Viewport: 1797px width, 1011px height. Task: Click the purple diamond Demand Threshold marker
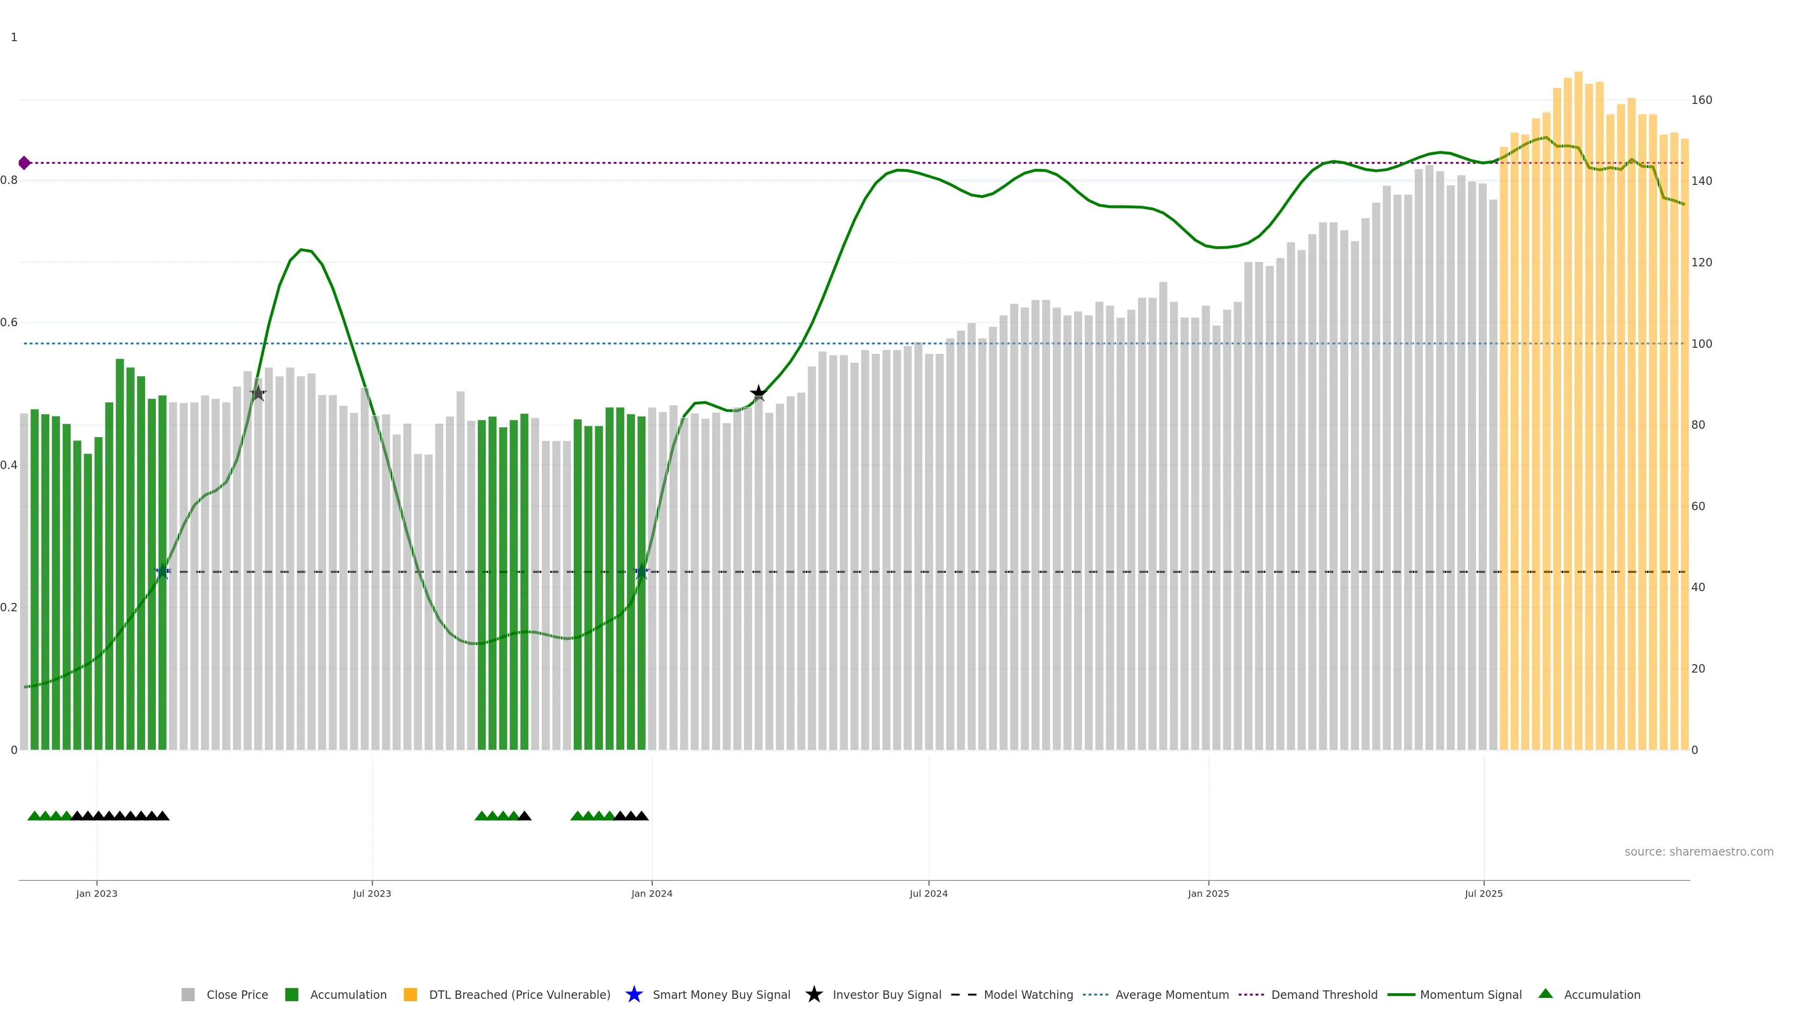click(x=24, y=162)
